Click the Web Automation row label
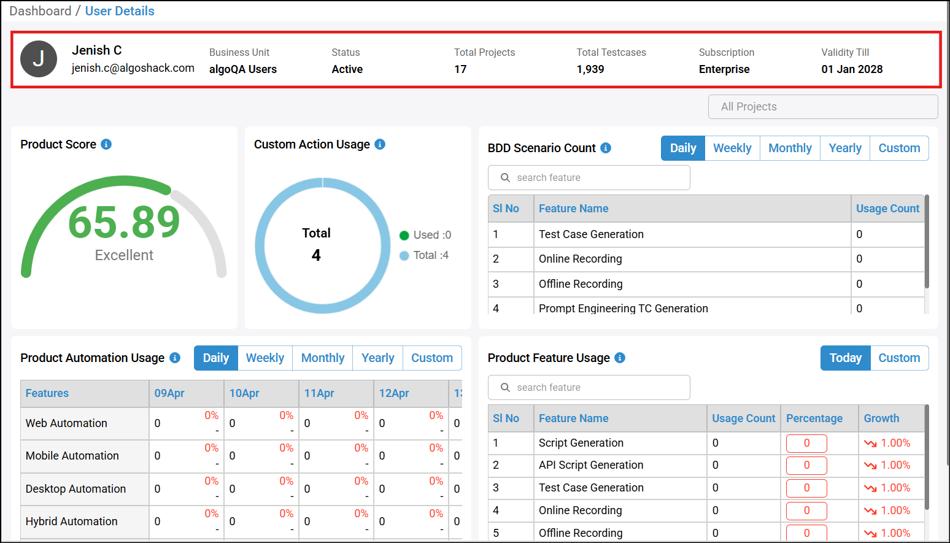 [x=66, y=423]
